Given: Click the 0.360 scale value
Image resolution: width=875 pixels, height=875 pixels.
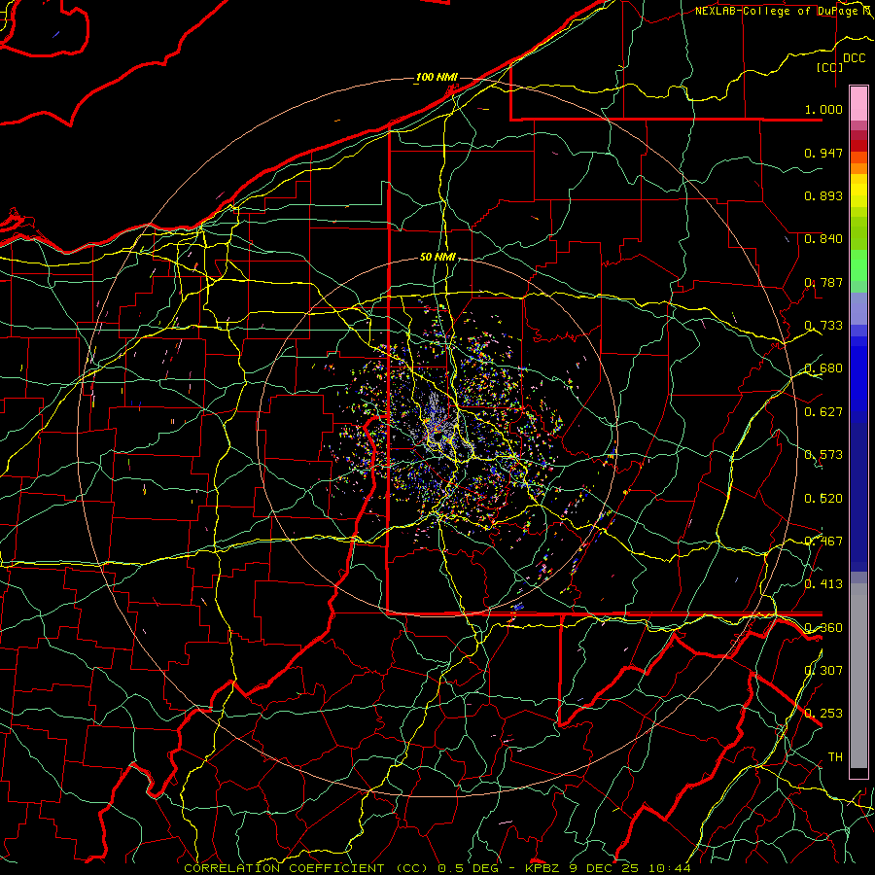Looking at the screenshot, I should click(x=823, y=628).
